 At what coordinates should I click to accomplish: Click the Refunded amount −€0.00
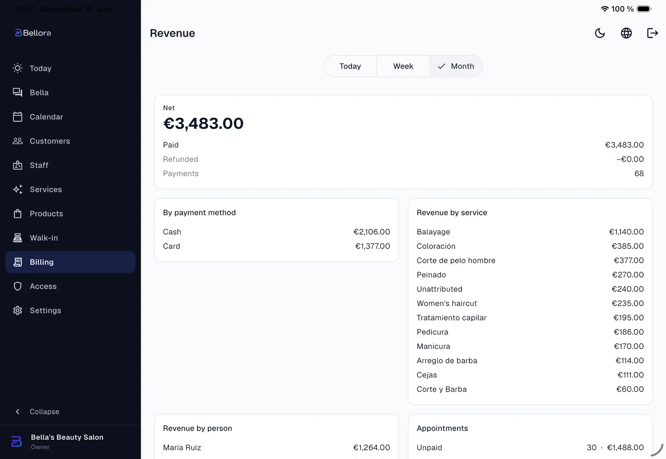tap(630, 159)
